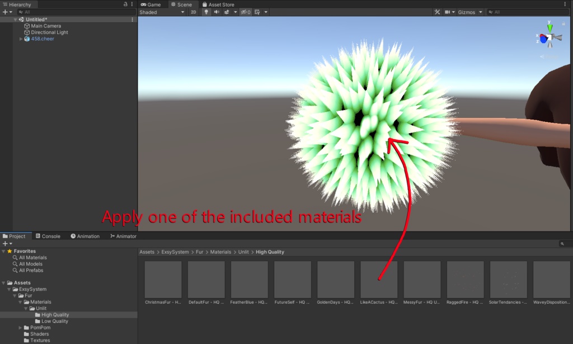Select the MessyFur material thumbnail
This screenshot has width=573, height=344.
[422, 280]
